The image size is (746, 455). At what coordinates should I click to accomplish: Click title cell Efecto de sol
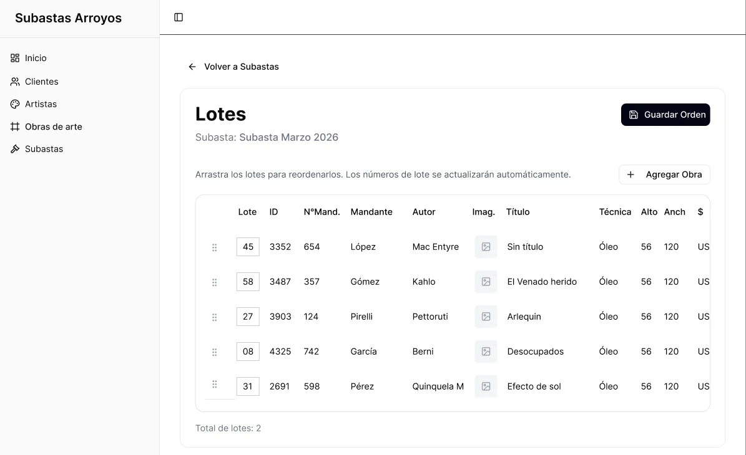pyautogui.click(x=534, y=386)
